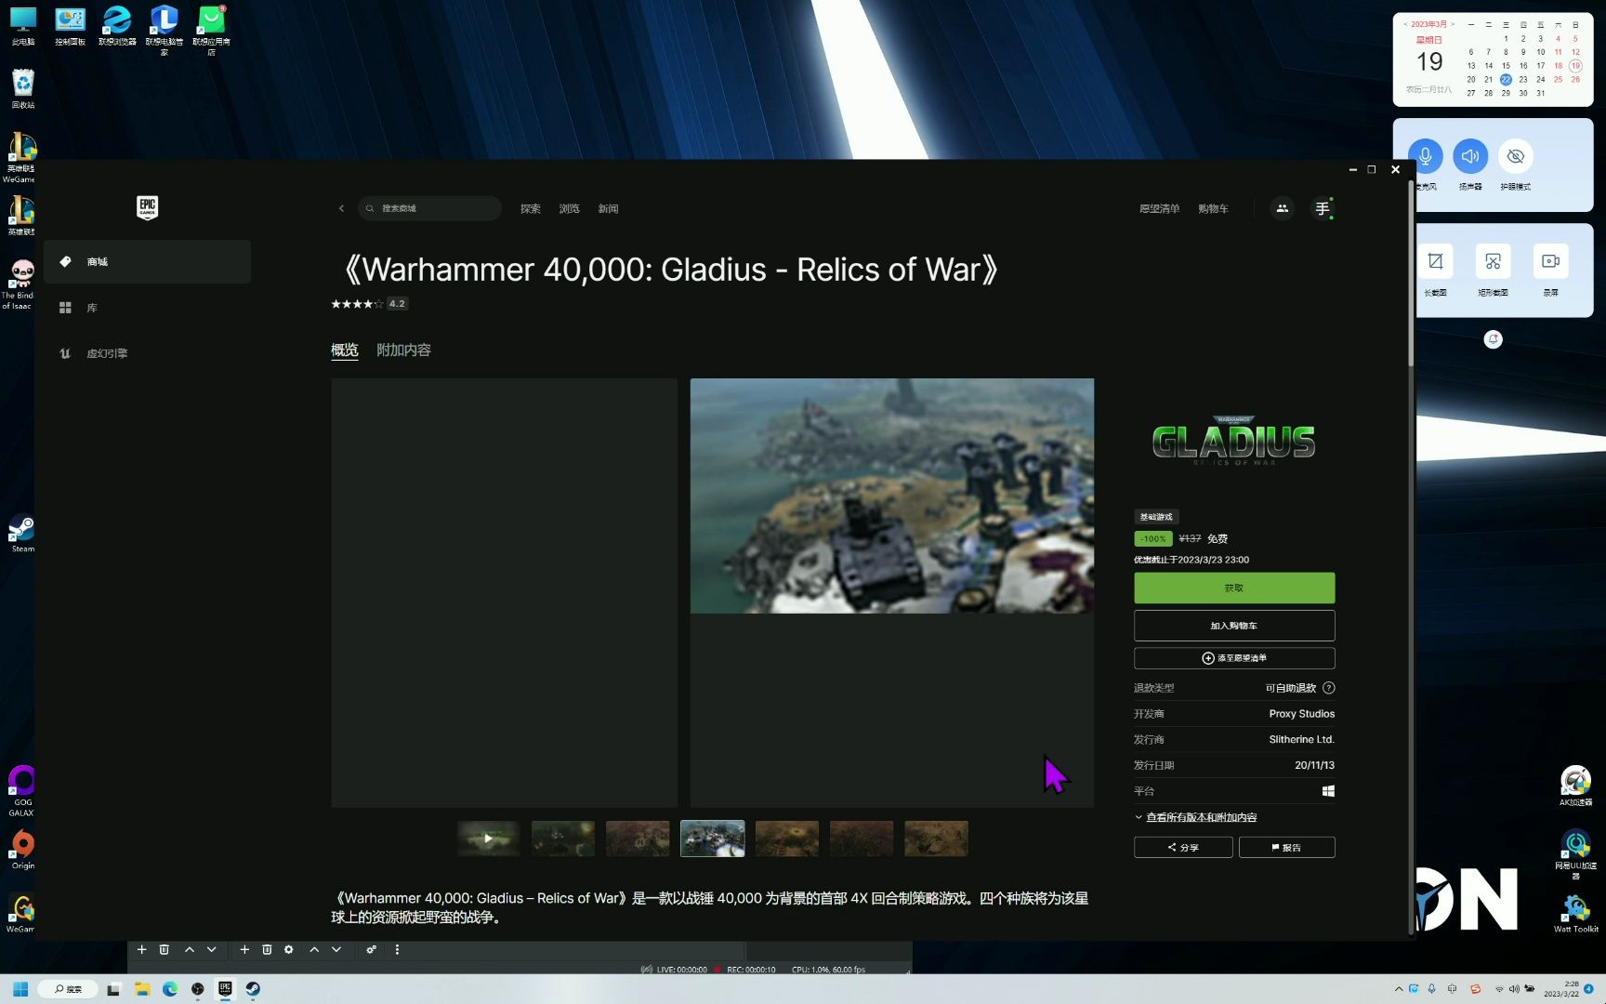
Task: Open the Wishlist (愿望清单) link
Action: [1159, 208]
